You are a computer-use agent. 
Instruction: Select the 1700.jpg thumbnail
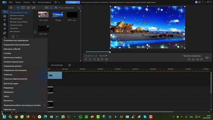[x=58, y=15]
